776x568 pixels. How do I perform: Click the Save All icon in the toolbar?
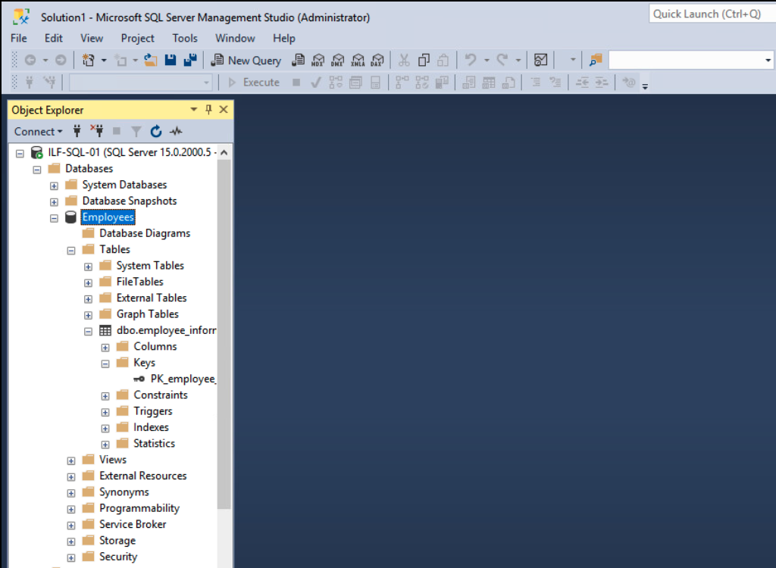[190, 61]
